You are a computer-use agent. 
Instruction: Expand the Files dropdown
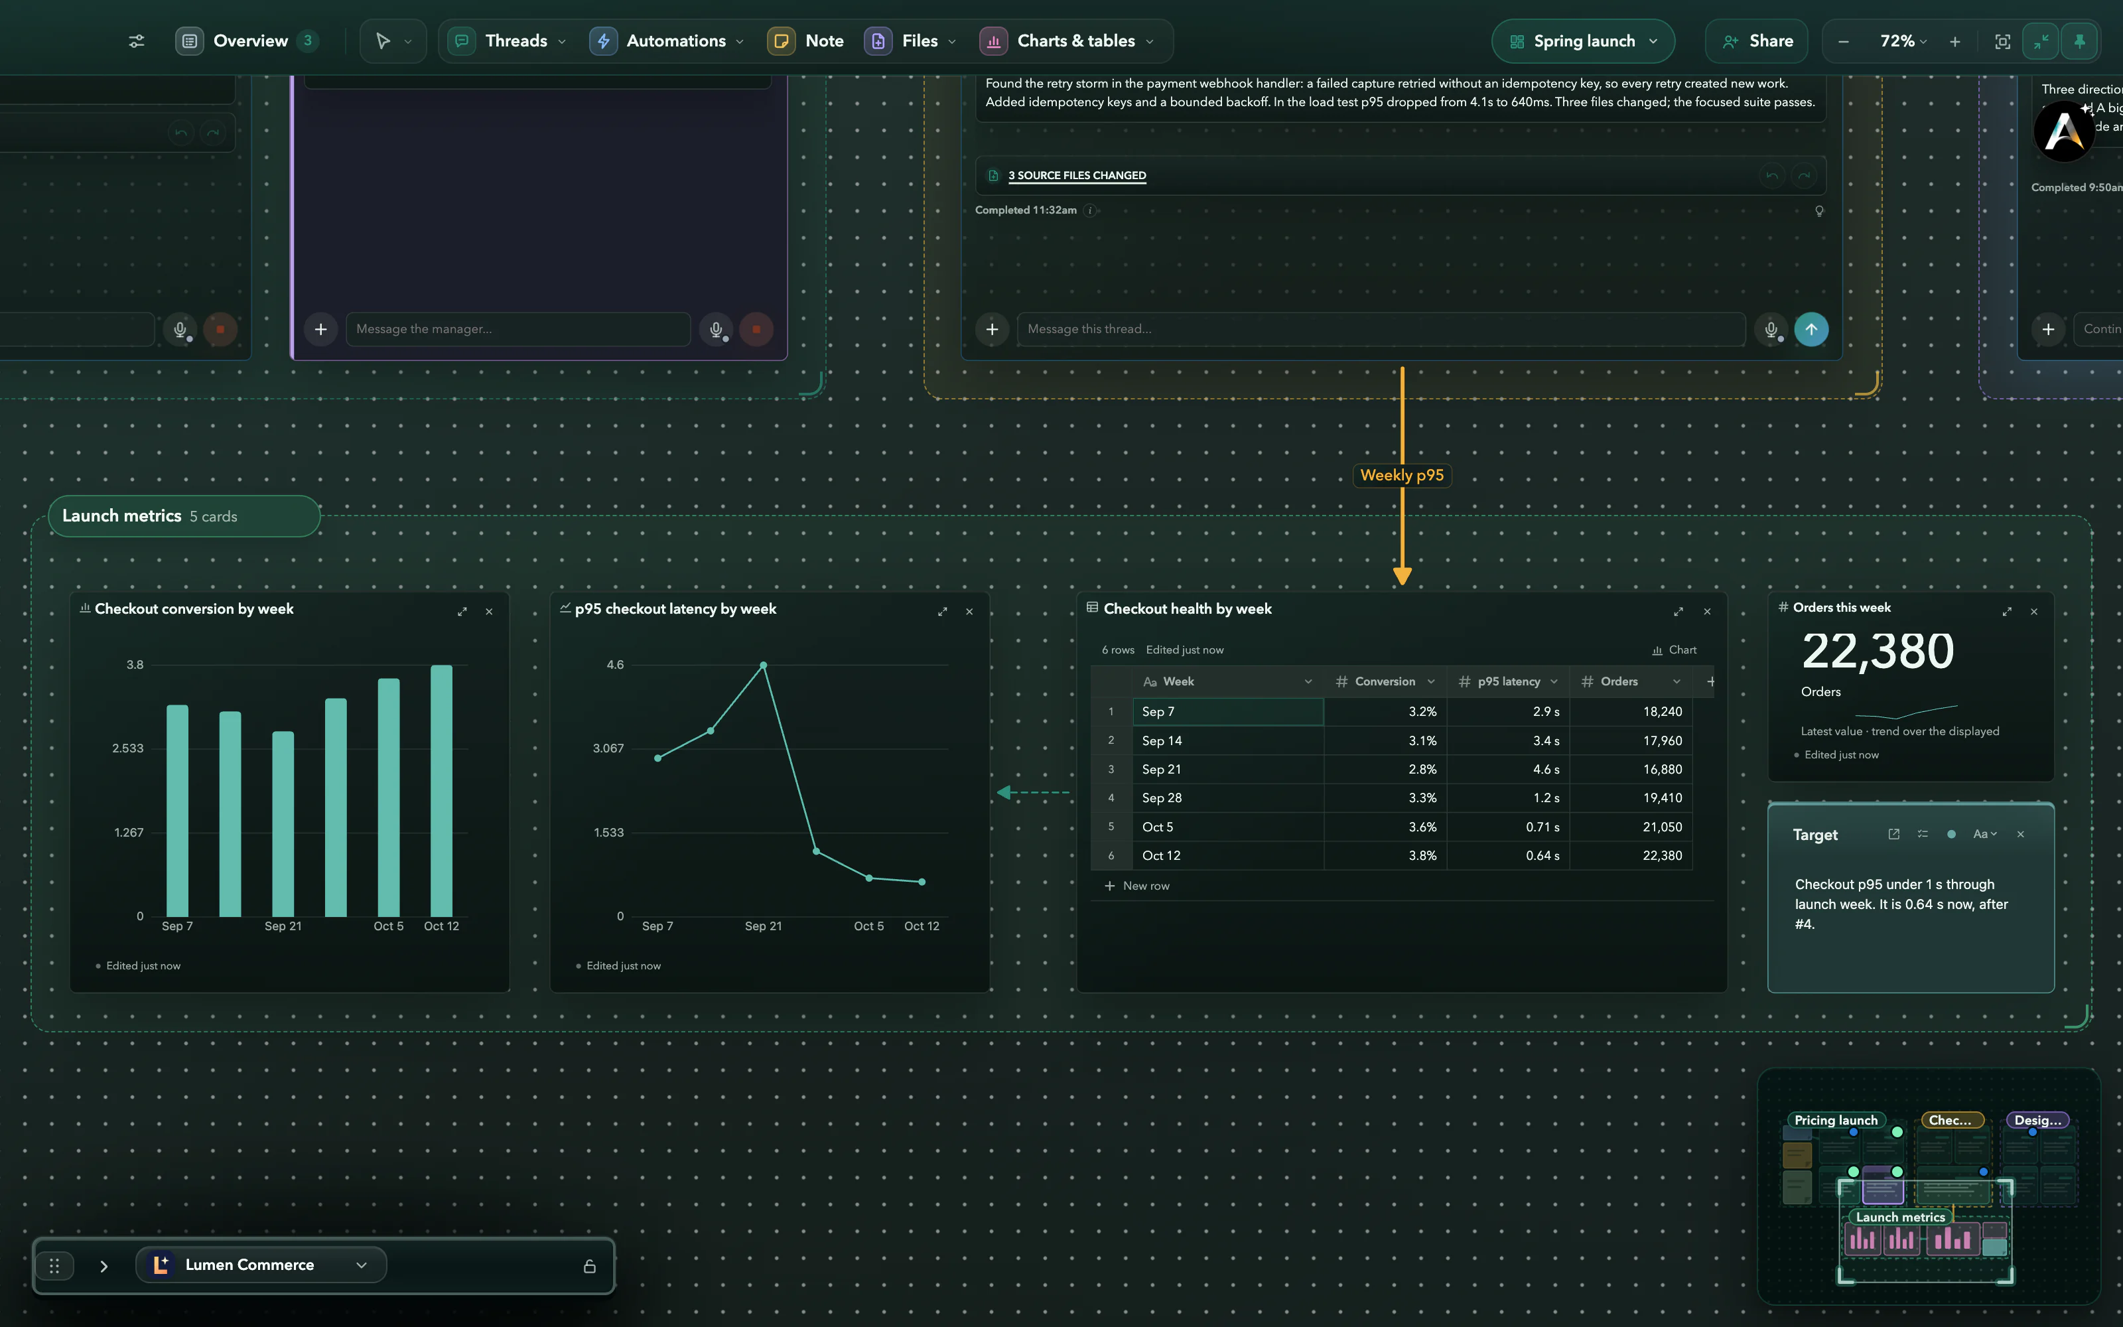[952, 41]
